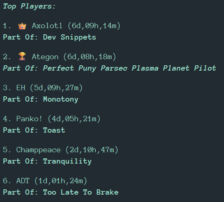Open the Toast team
Viewport: 224px width, 202px height.
(54, 130)
